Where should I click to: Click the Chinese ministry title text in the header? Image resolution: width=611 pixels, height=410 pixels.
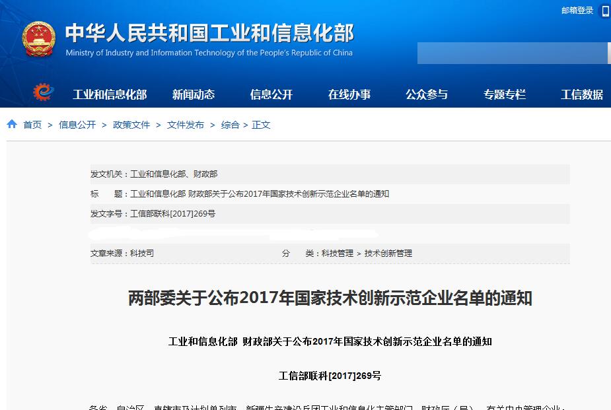(x=209, y=33)
